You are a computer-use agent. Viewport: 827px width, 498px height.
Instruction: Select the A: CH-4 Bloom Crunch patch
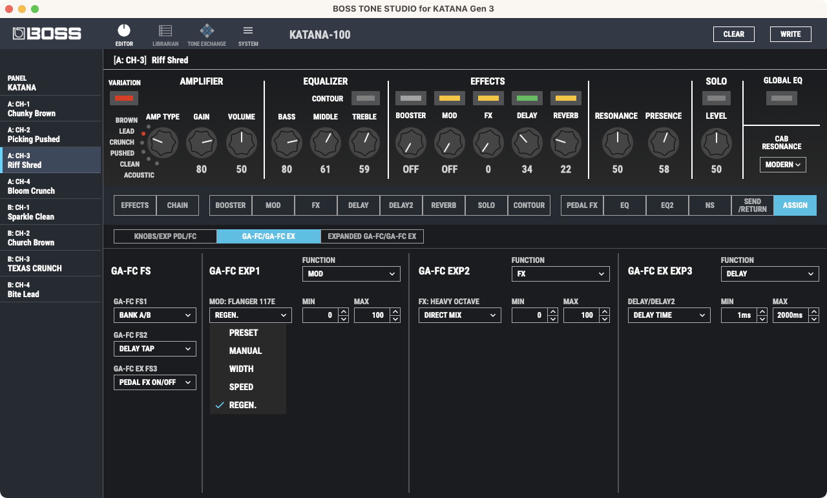(x=50, y=186)
